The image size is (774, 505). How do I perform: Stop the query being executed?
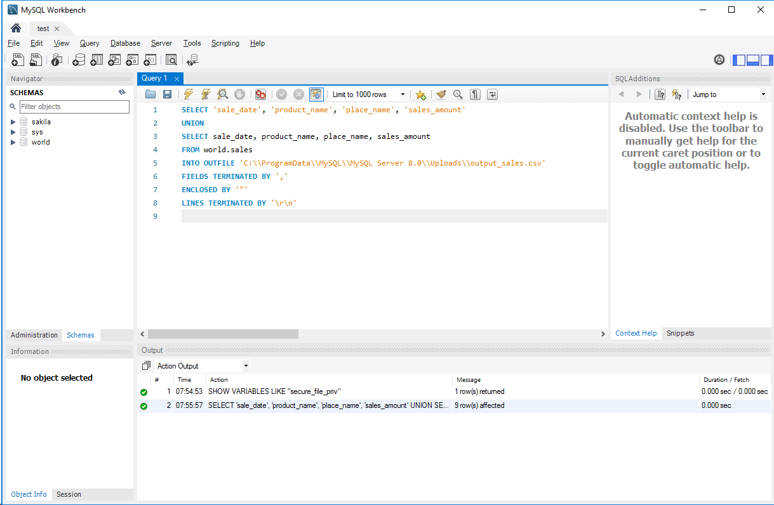(x=239, y=95)
